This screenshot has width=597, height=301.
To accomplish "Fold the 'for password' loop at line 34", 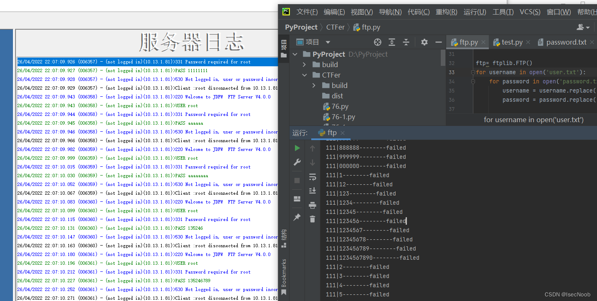I will pos(473,81).
